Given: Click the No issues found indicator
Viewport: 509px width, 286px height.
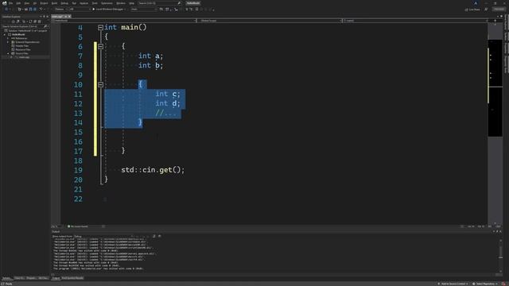Looking at the screenshot, I should [78, 226].
